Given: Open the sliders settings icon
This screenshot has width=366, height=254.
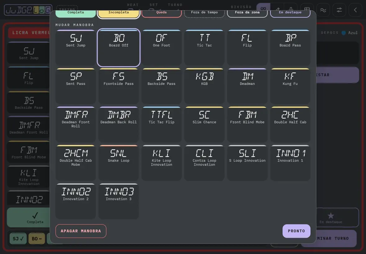Looking at the screenshot, I should pos(339,10).
